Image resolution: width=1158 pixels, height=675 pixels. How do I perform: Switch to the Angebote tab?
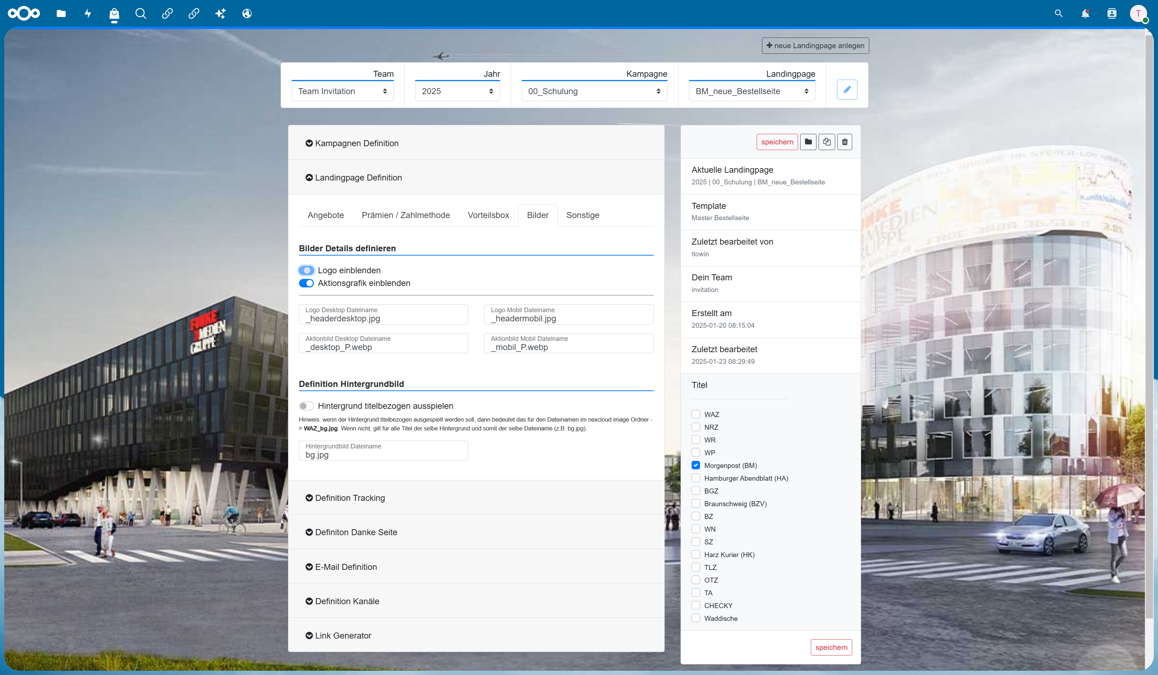coord(326,215)
